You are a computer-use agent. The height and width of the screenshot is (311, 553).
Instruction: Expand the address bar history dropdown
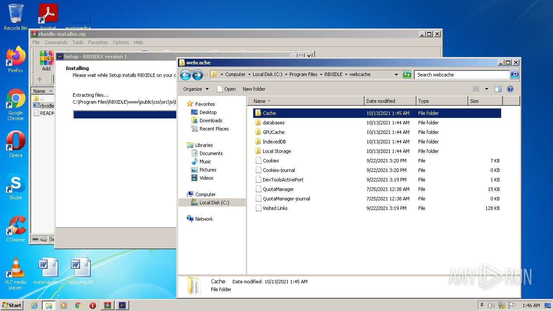pyautogui.click(x=396, y=75)
